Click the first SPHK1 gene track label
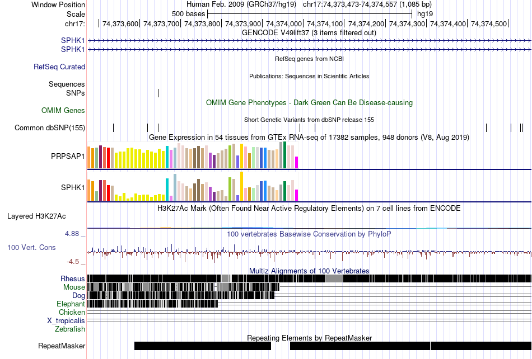This screenshot has width=532, height=359. (73, 40)
